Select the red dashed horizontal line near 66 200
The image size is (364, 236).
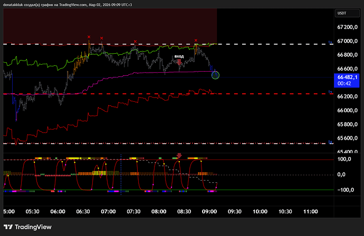(264, 94)
